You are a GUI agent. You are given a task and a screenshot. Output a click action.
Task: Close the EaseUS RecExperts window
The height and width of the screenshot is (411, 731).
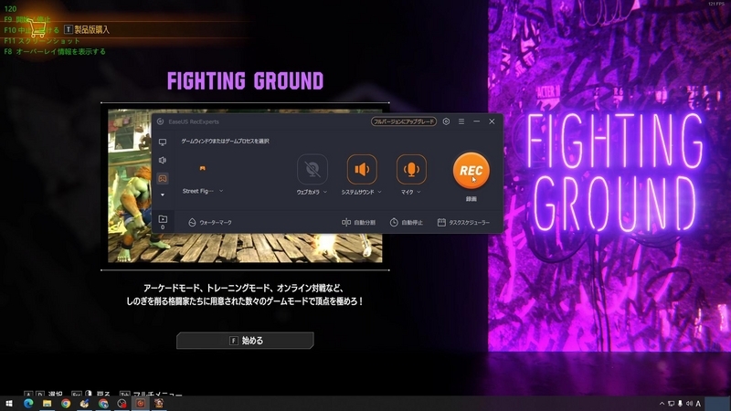point(492,121)
